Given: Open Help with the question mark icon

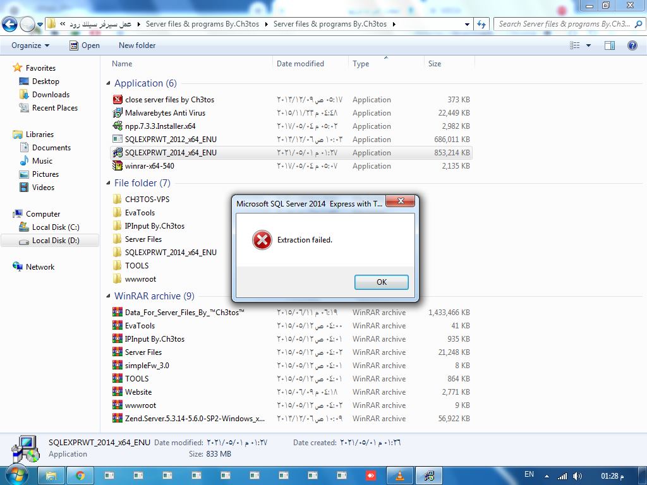Looking at the screenshot, I should point(632,45).
